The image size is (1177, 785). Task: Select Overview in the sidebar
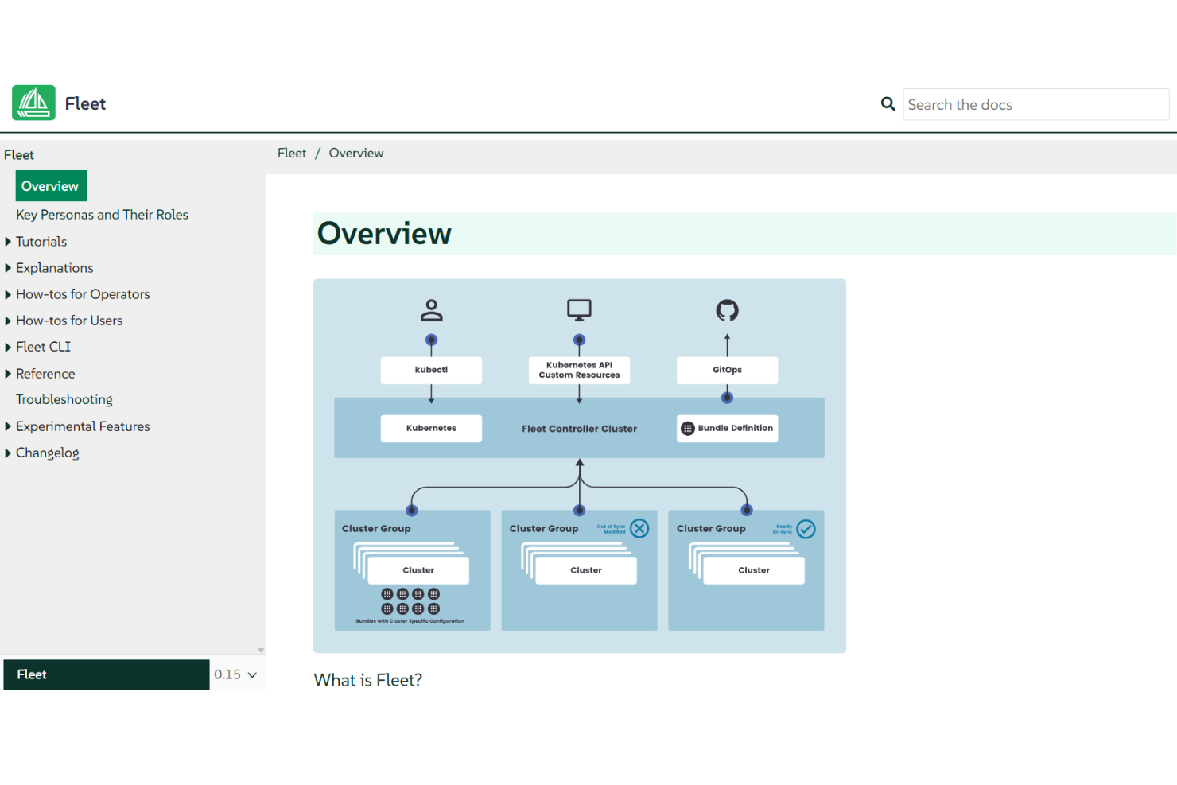tap(51, 186)
